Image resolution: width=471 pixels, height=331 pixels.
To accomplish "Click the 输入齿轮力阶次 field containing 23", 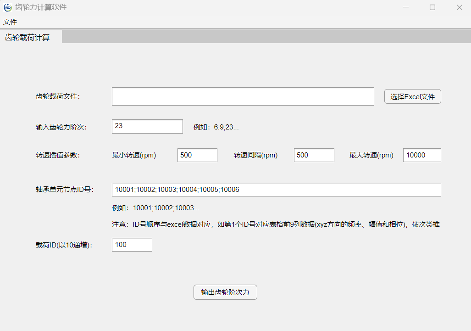I will (147, 126).
